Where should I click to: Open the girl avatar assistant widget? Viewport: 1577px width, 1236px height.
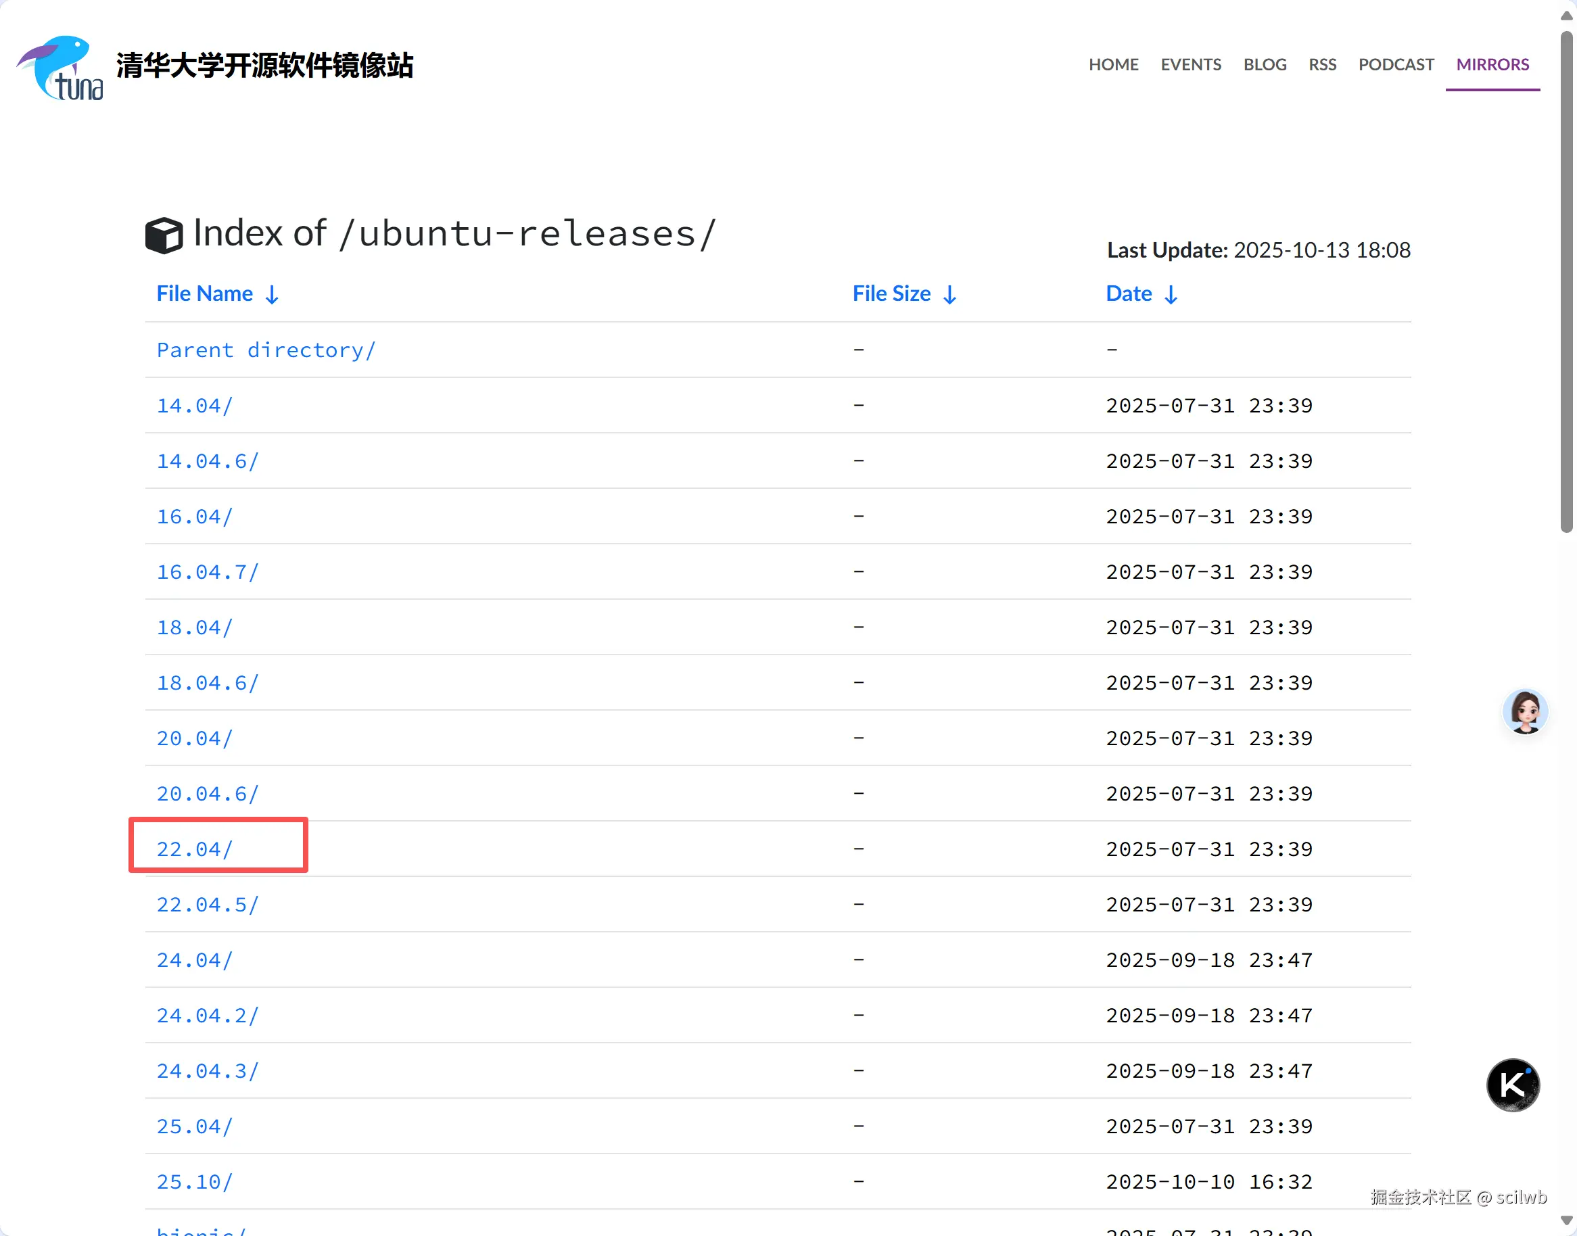(1526, 711)
